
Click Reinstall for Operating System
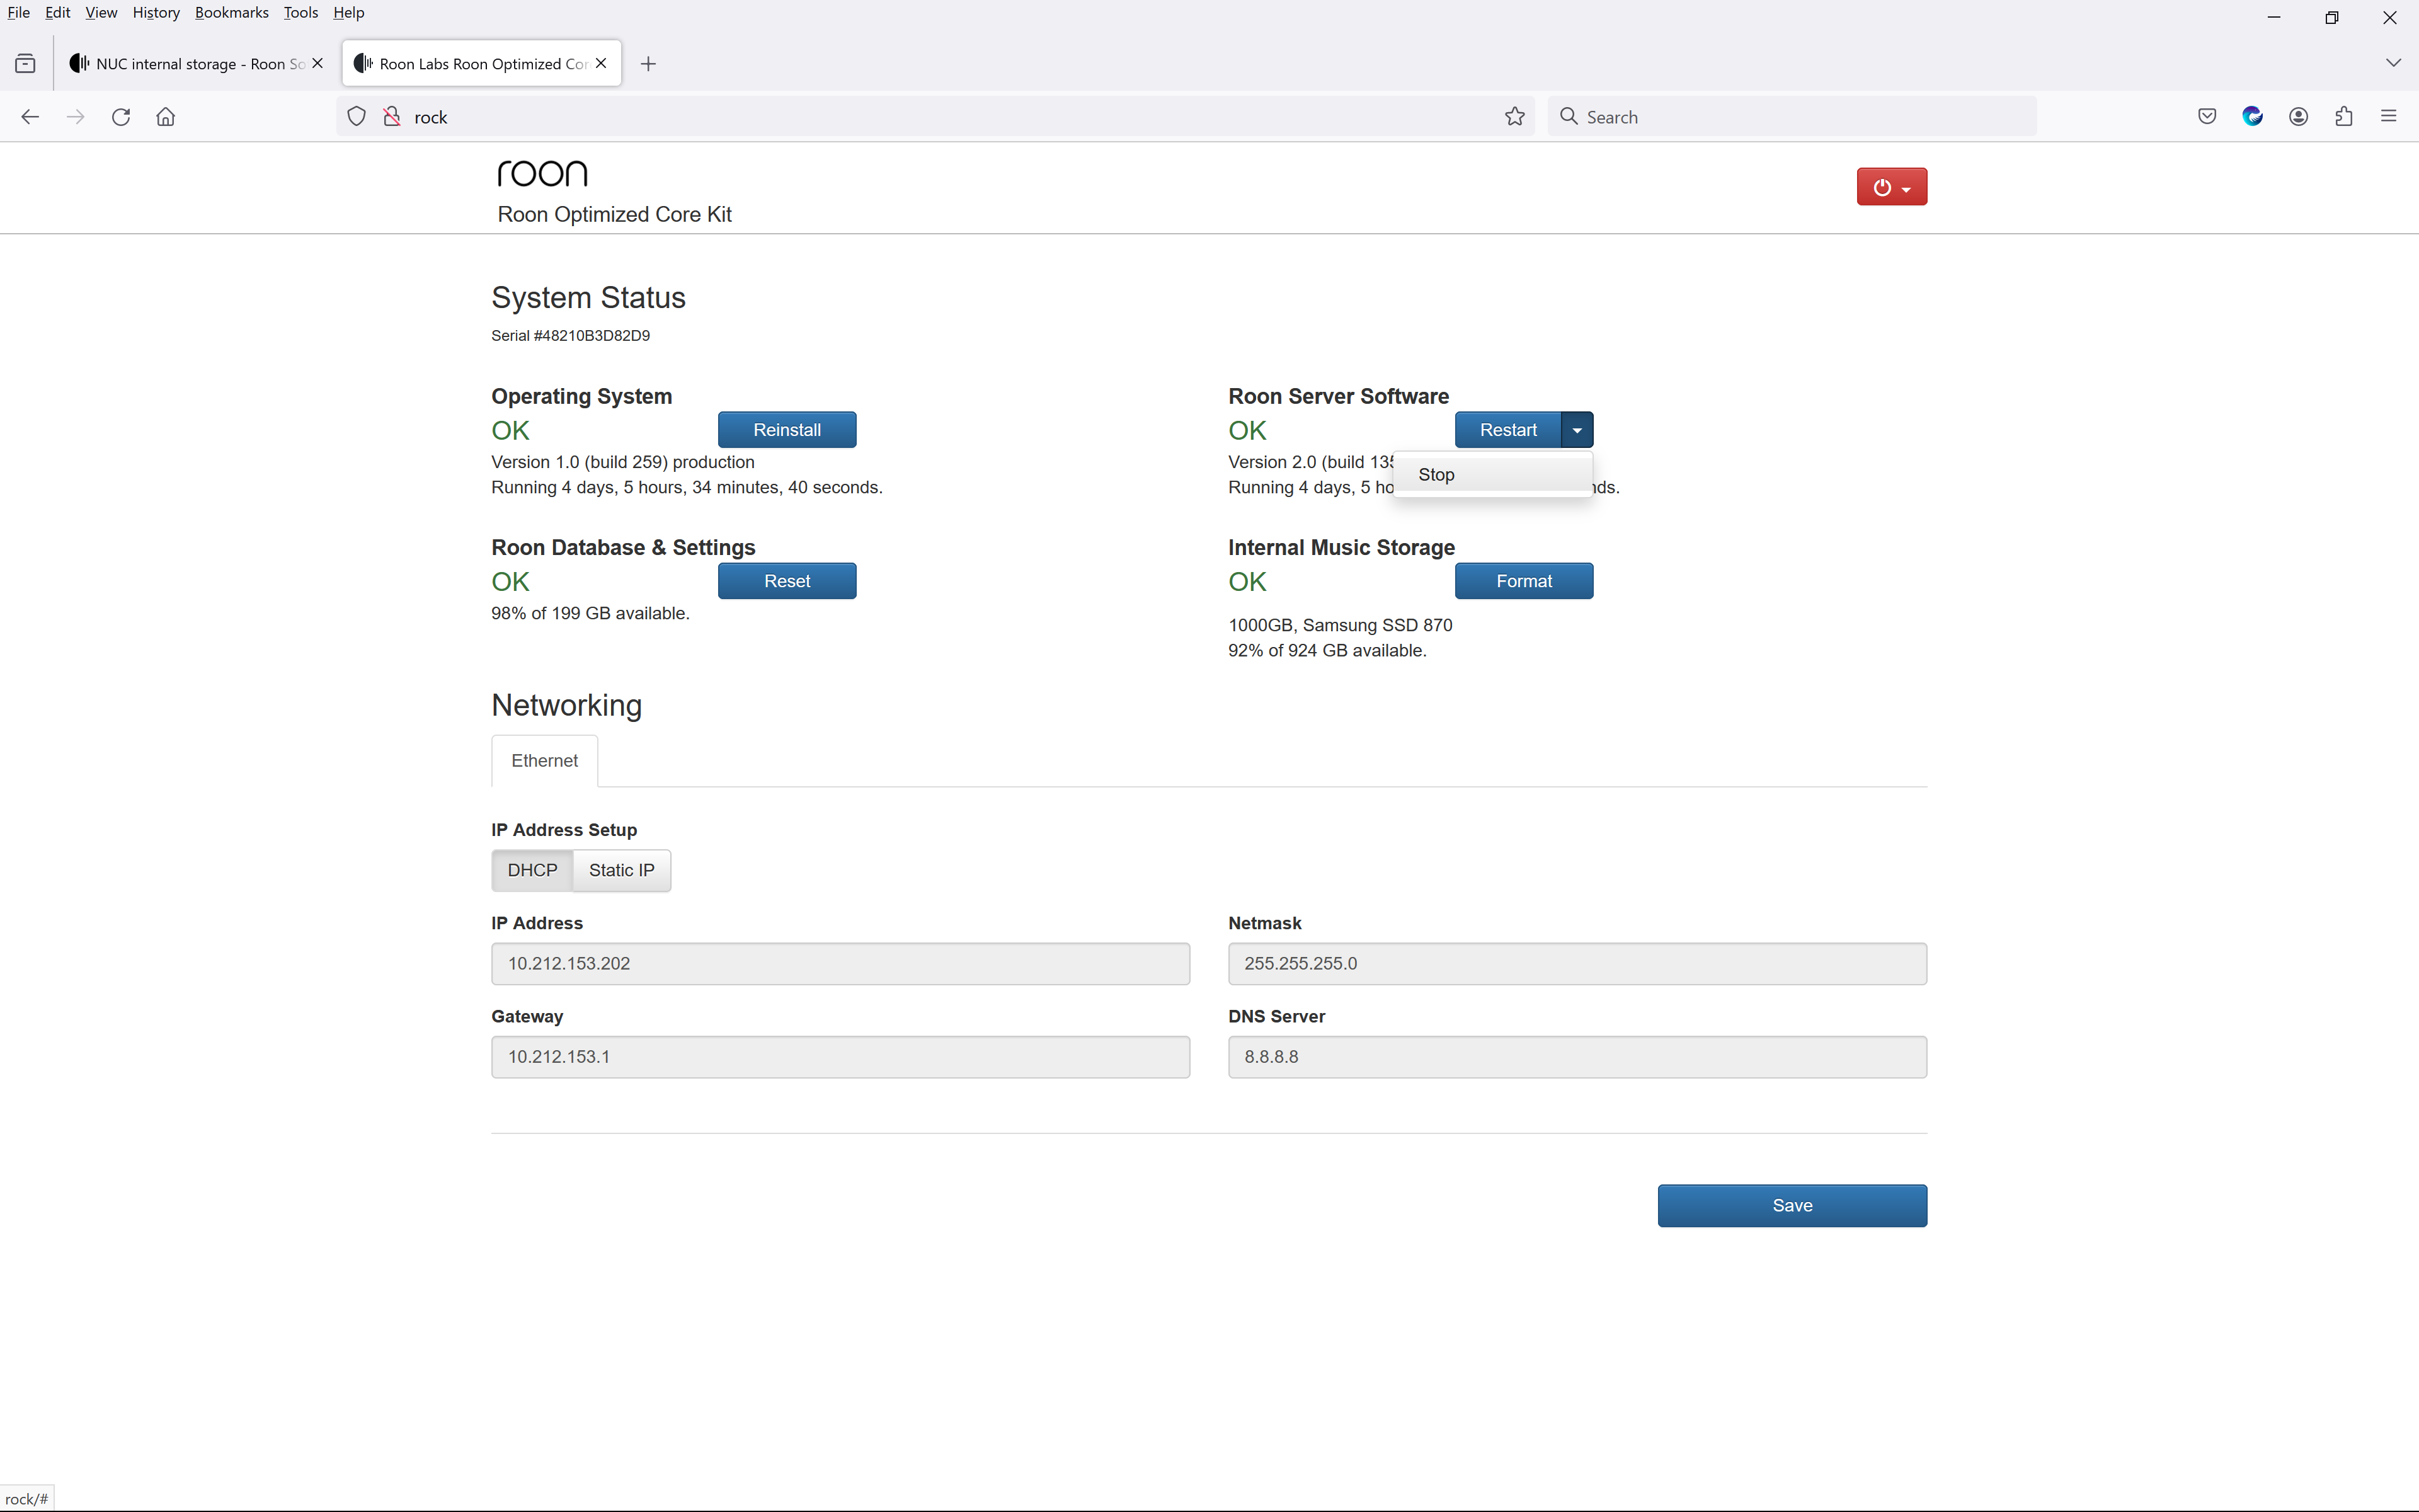click(x=787, y=430)
